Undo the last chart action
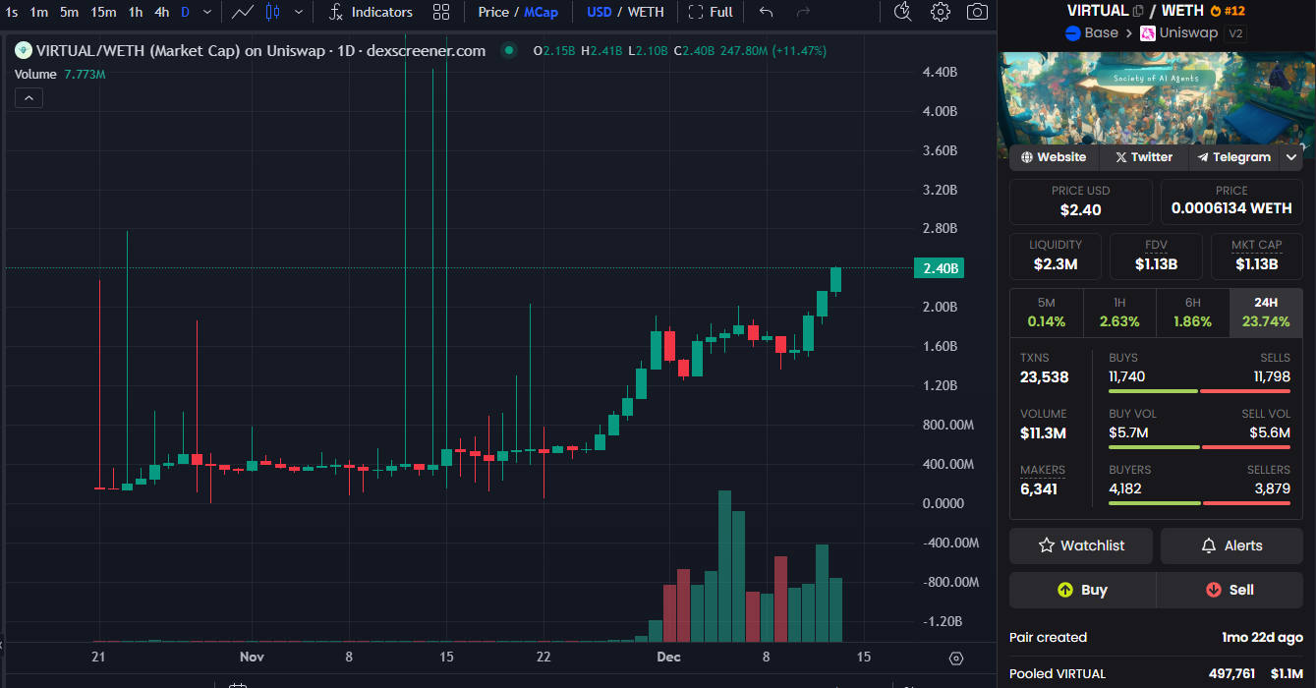The image size is (1316, 688). [x=767, y=12]
